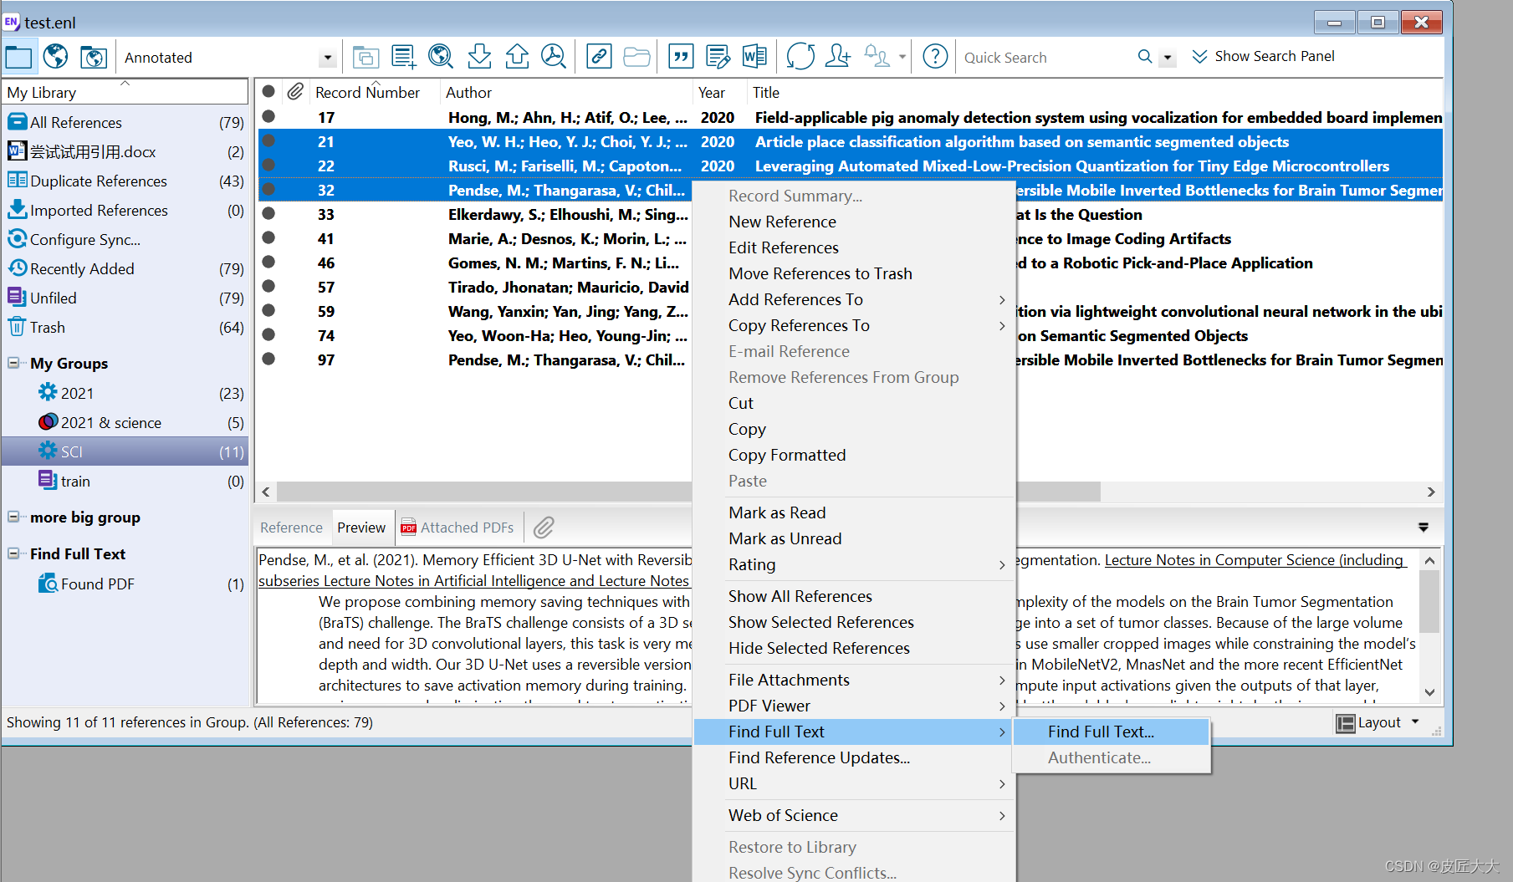Select Integrated Library and Online mode icon
The height and width of the screenshot is (882, 1513).
click(x=94, y=57)
